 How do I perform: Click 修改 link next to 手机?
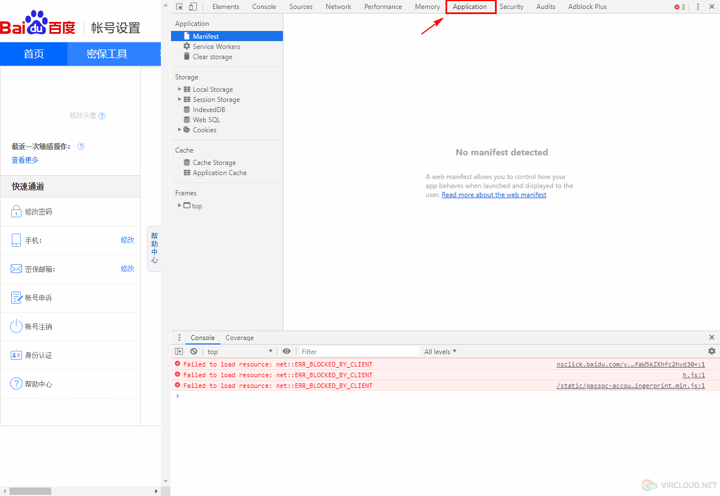coord(127,240)
